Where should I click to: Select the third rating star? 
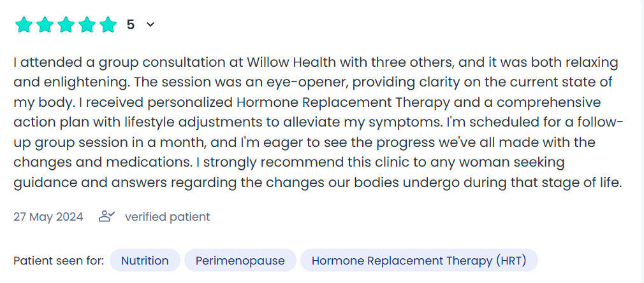66,25
